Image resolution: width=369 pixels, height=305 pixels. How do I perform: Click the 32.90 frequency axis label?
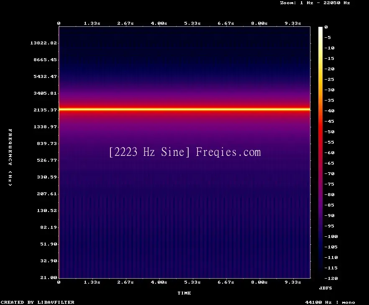(x=49, y=261)
